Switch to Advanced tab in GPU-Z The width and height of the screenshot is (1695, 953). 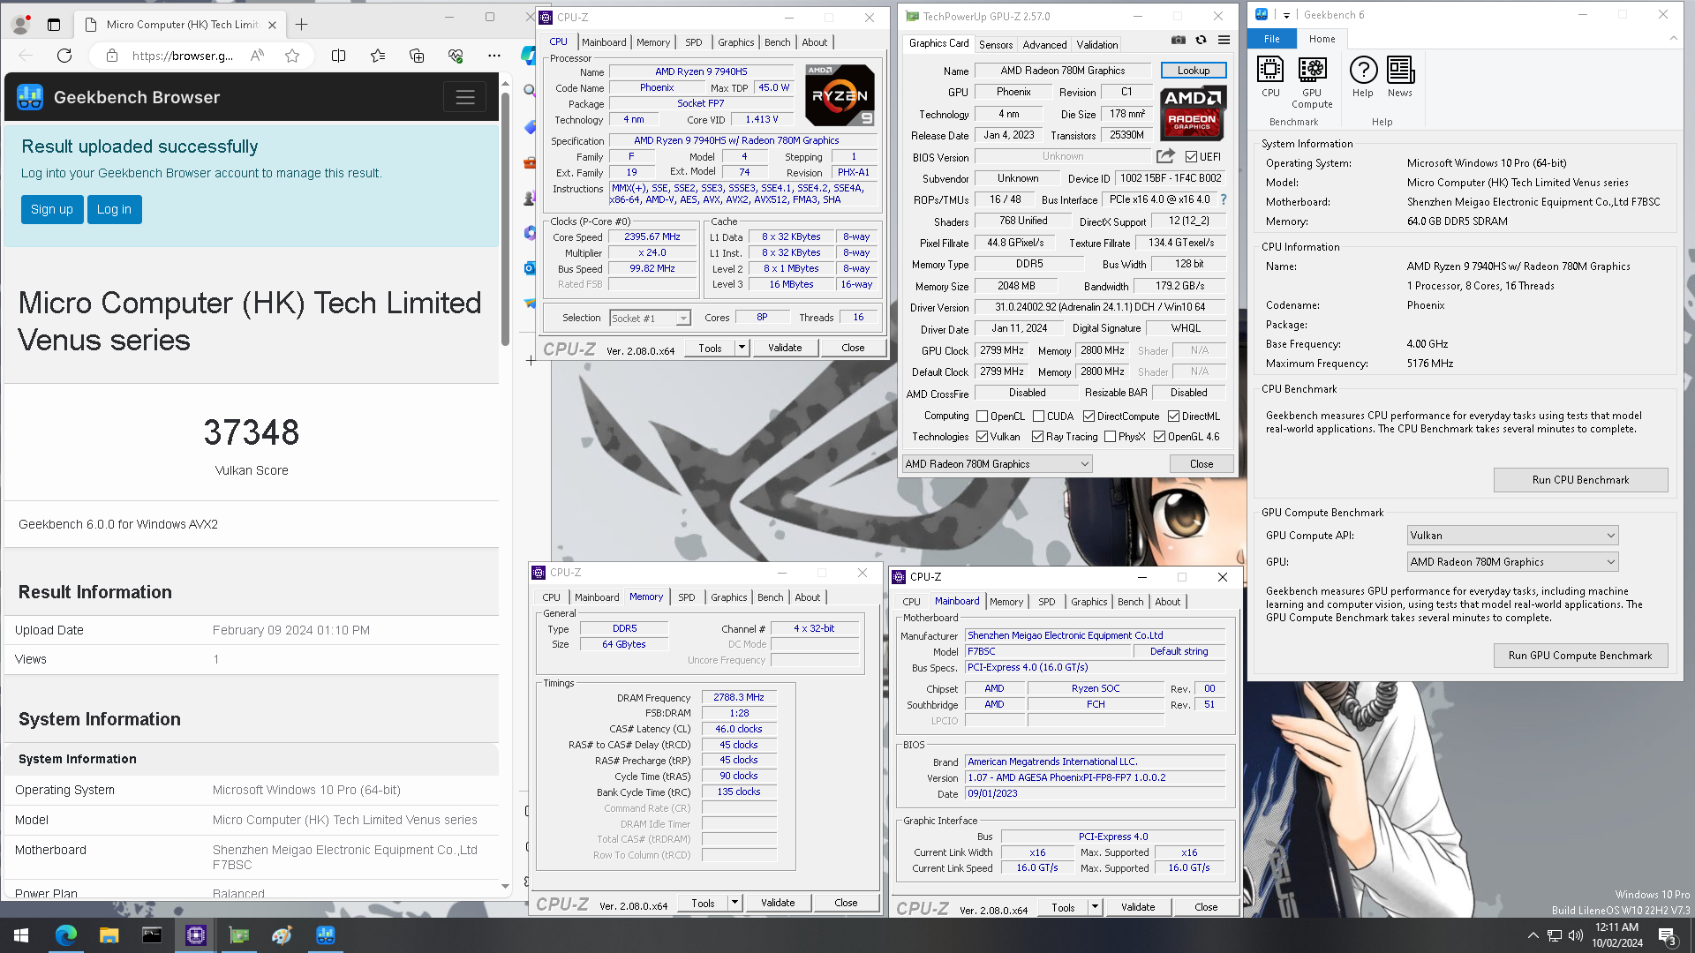(x=1044, y=44)
